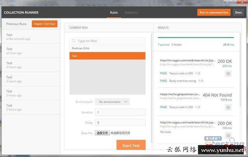Open previous run from a few seconds ago

31,37
